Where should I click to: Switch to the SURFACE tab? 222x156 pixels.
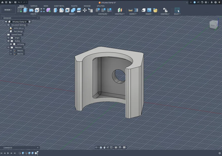tap(34, 6)
